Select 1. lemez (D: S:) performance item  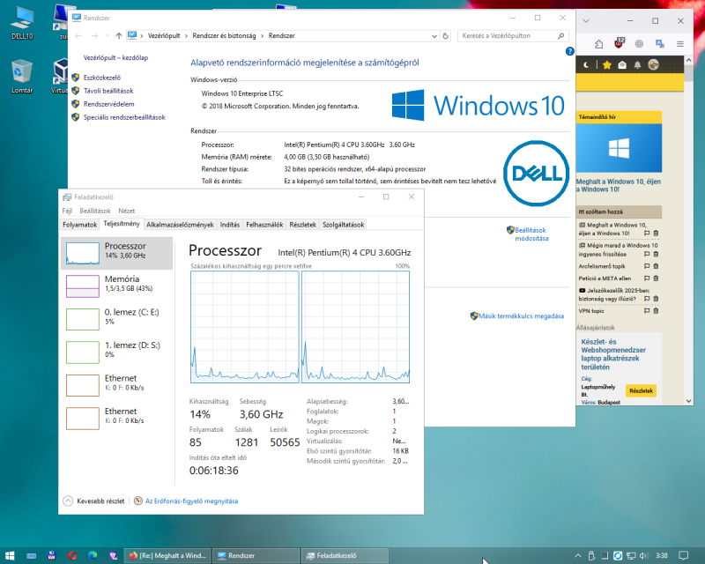(x=117, y=352)
